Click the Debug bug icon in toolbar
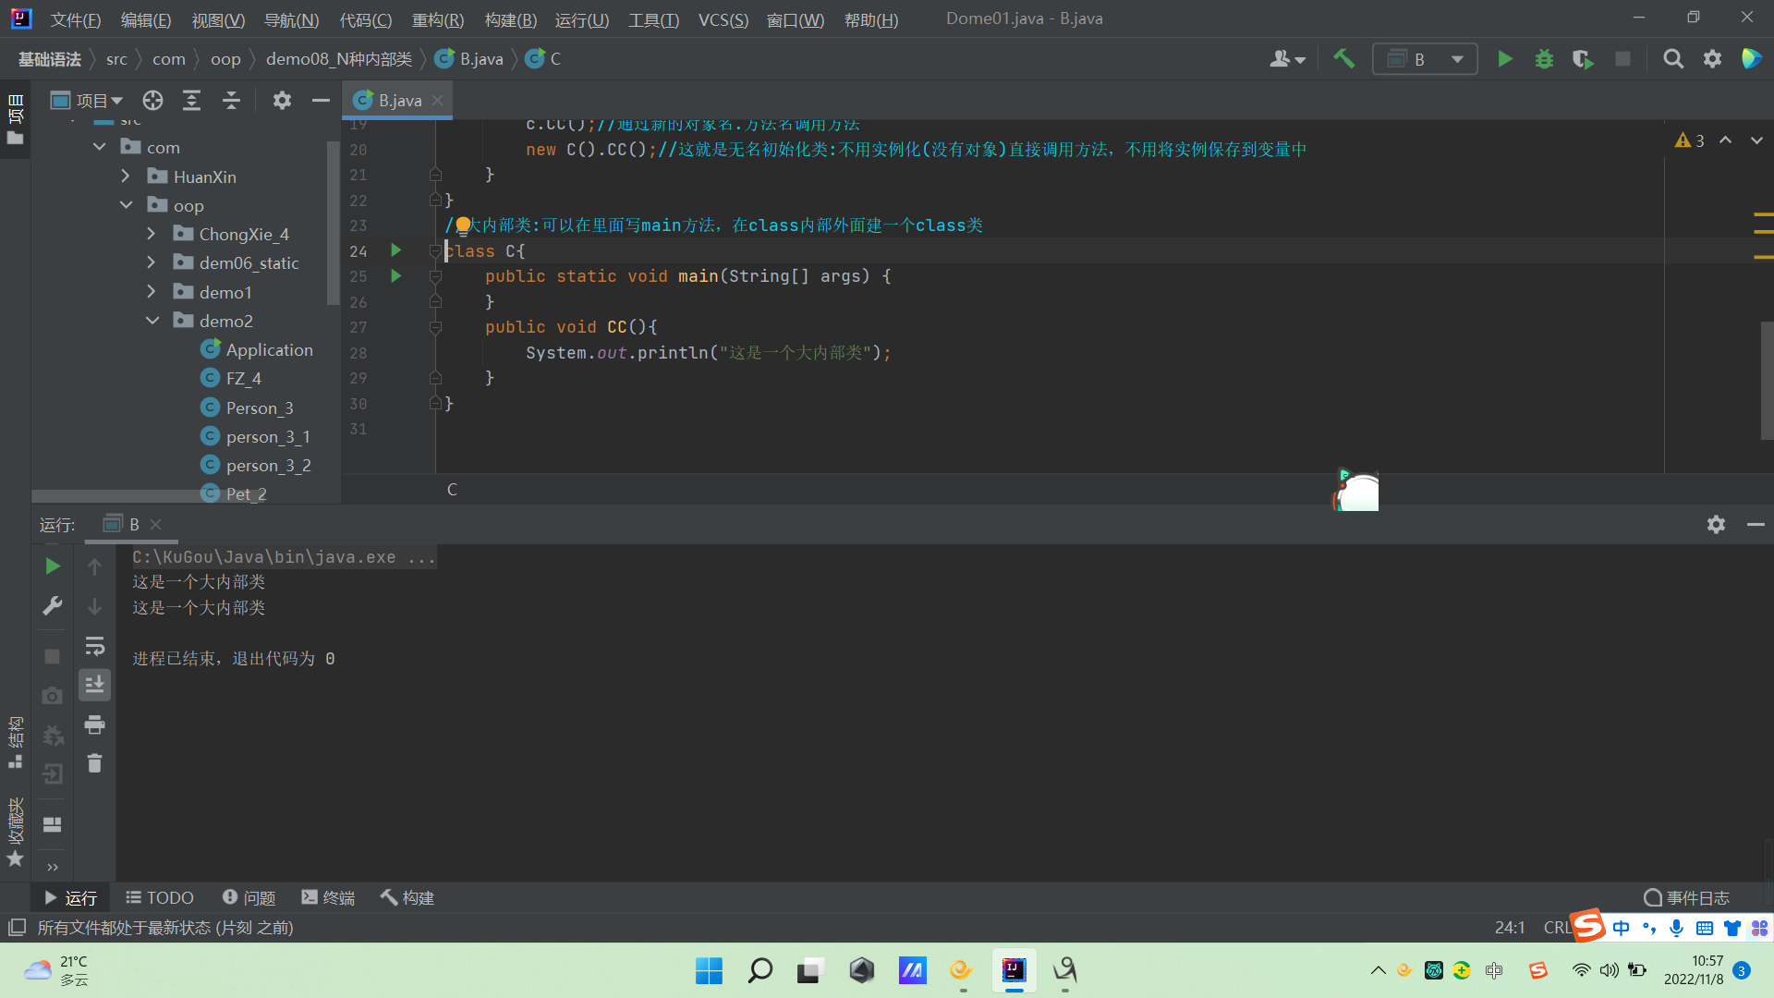Screen dimensions: 1774x998 coord(1544,59)
